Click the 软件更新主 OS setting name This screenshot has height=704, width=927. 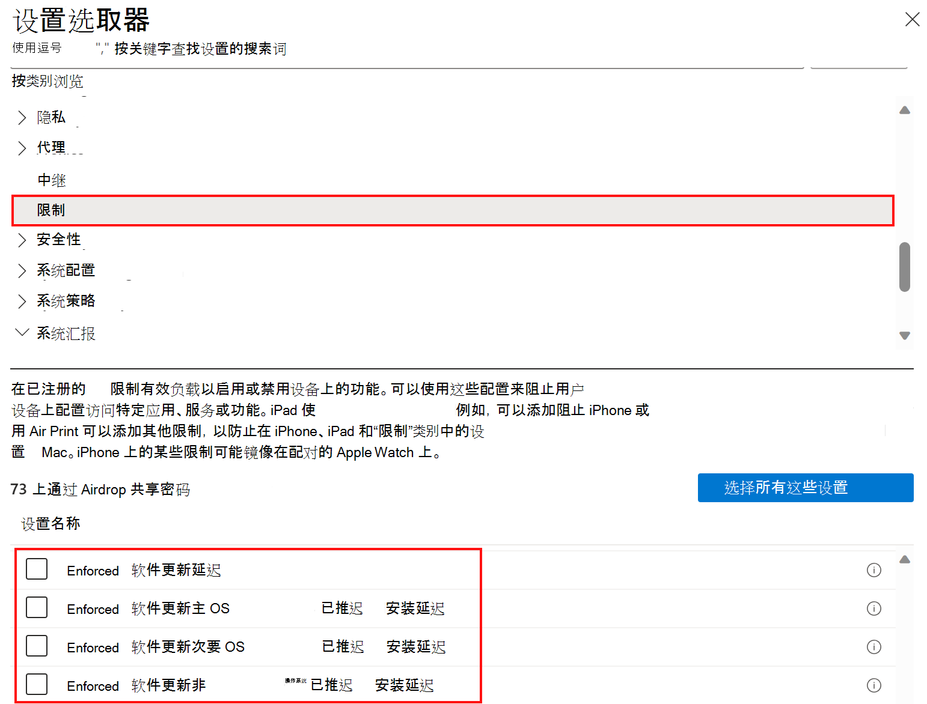pos(180,608)
